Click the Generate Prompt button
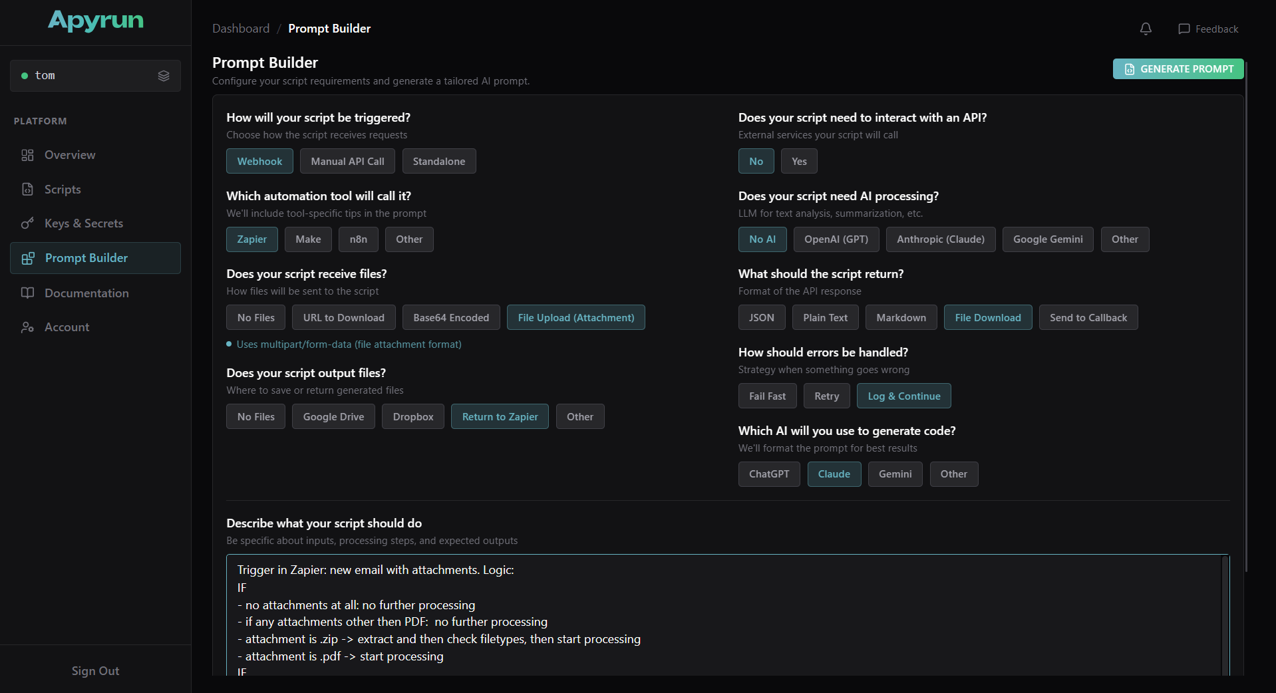 pyautogui.click(x=1178, y=69)
